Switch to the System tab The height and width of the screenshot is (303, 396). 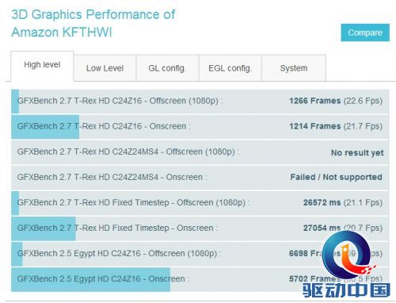294,68
